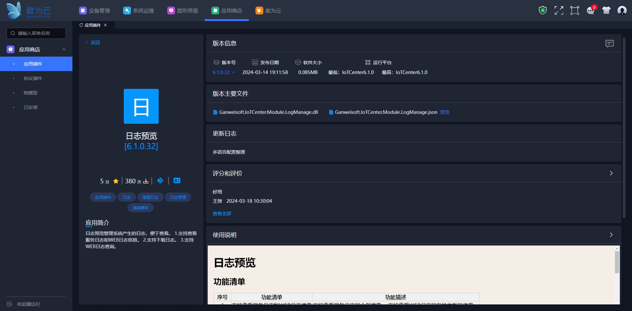Enter fullscreen with the expand arrows icon
This screenshot has height=311, width=632.
[x=559, y=11]
